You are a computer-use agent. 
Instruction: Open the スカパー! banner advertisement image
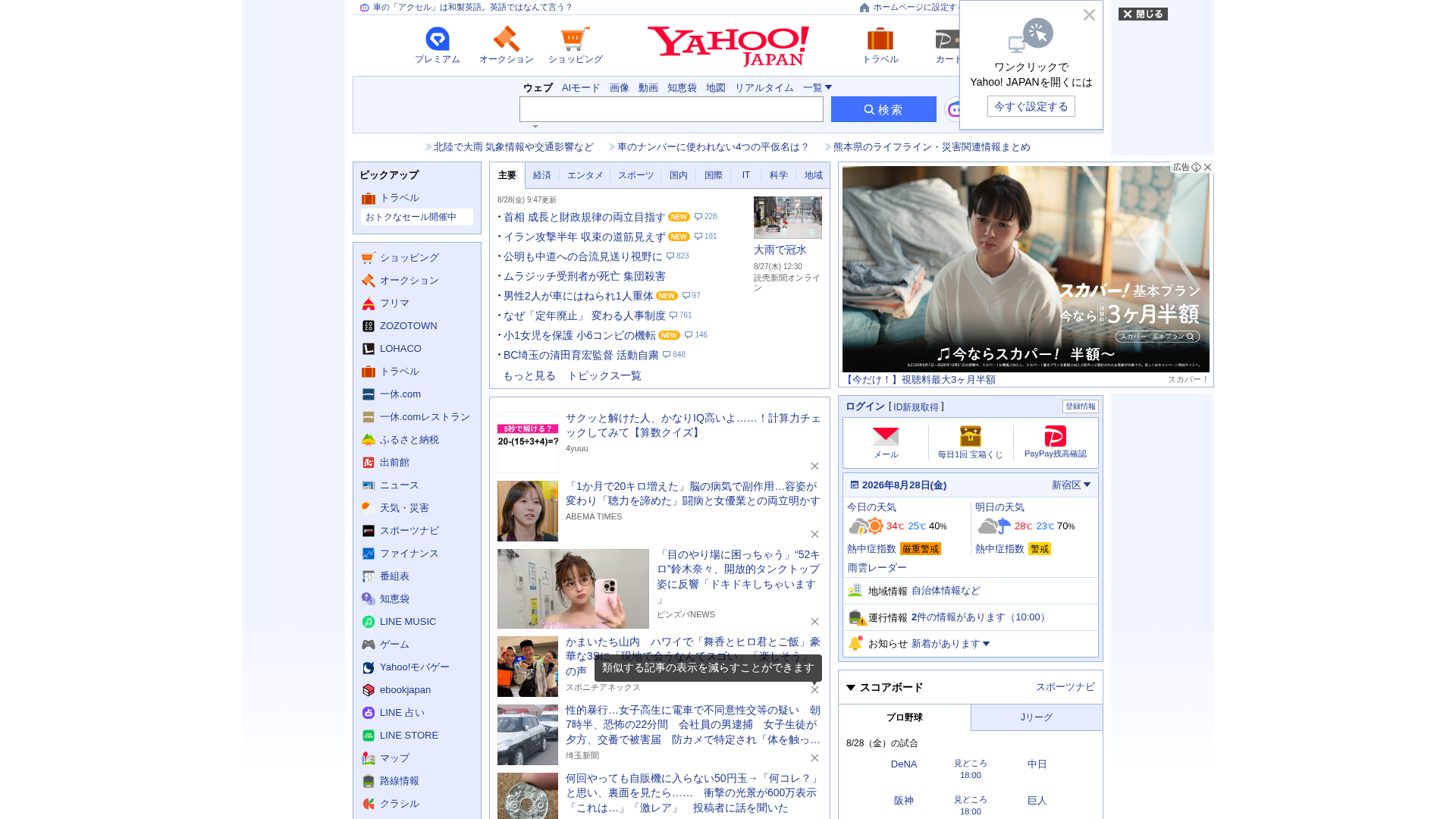pyautogui.click(x=1026, y=269)
